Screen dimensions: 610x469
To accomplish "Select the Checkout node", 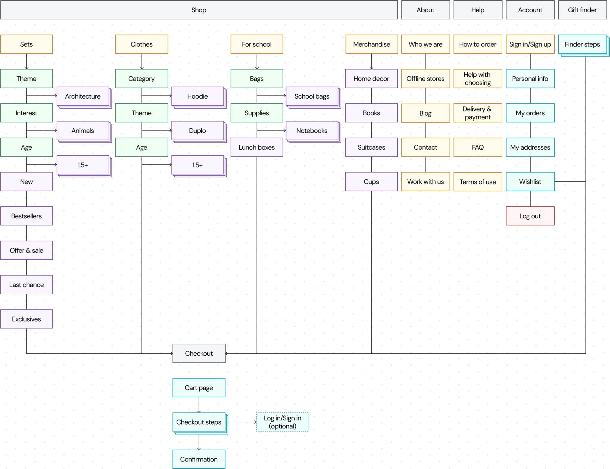I will click(x=199, y=353).
